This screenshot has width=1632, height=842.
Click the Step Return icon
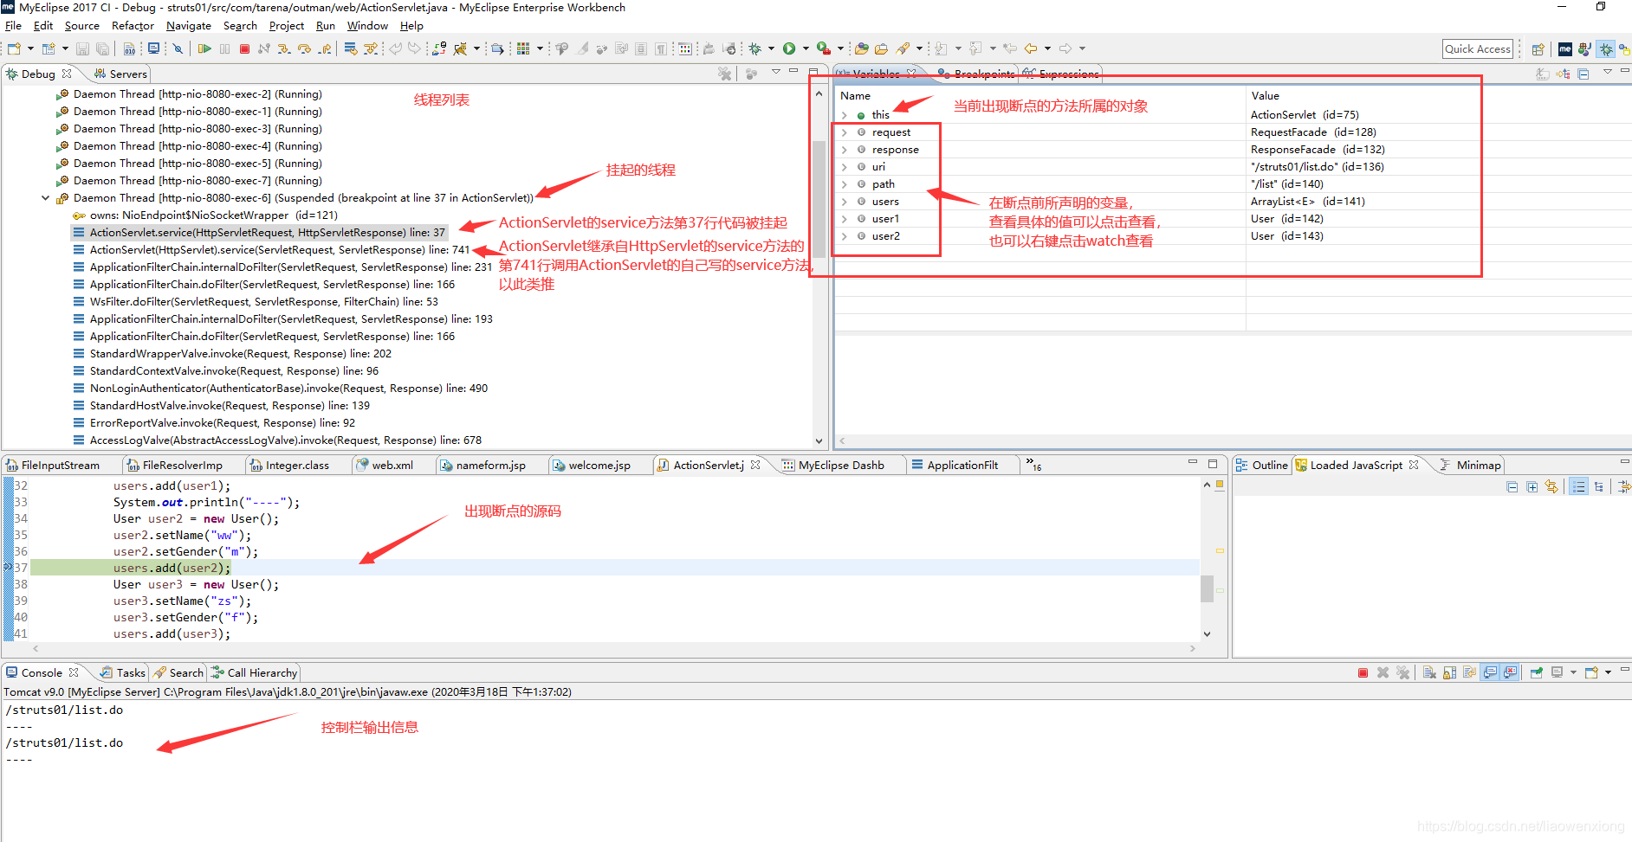[325, 48]
